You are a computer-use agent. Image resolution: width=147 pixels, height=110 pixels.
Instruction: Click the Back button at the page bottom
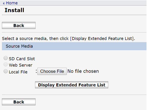pos(19,102)
